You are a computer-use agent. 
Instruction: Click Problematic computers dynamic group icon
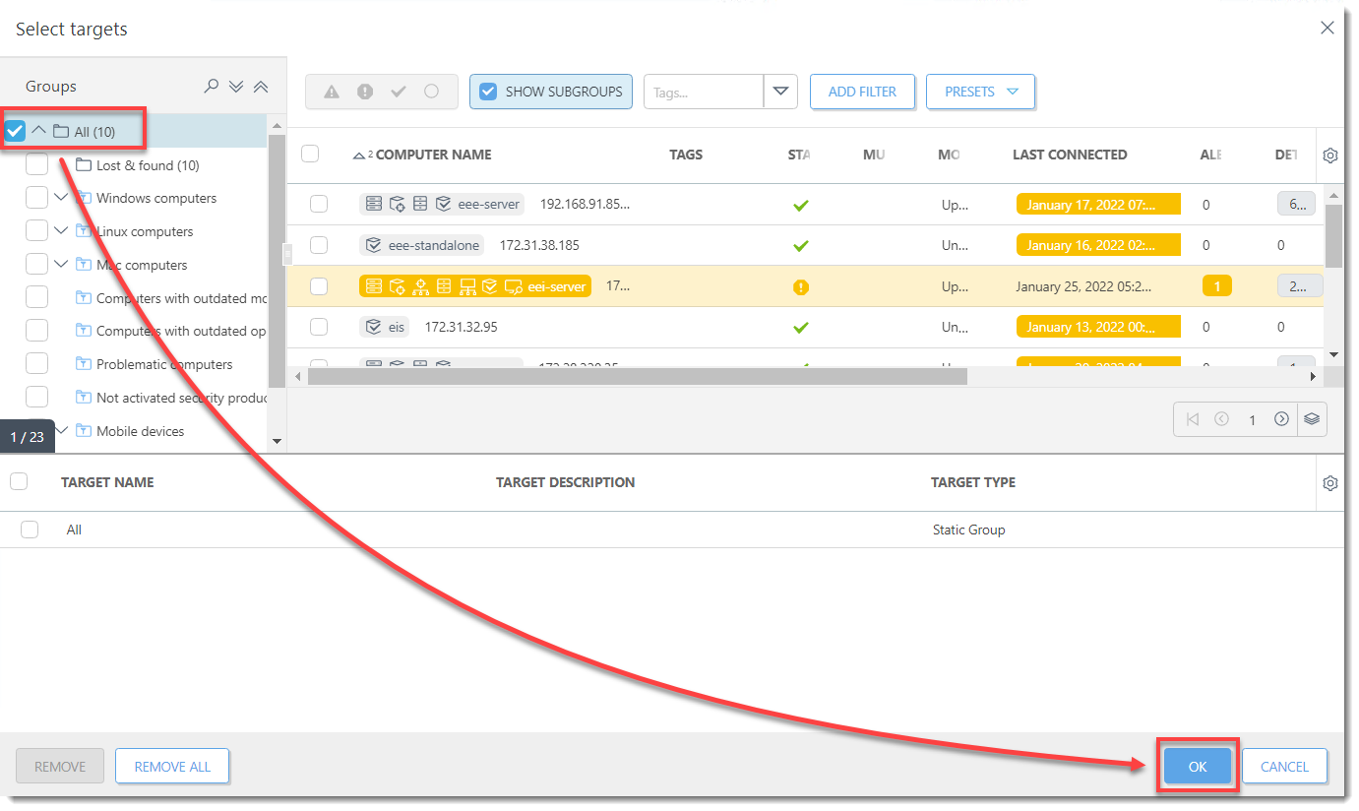[84, 364]
